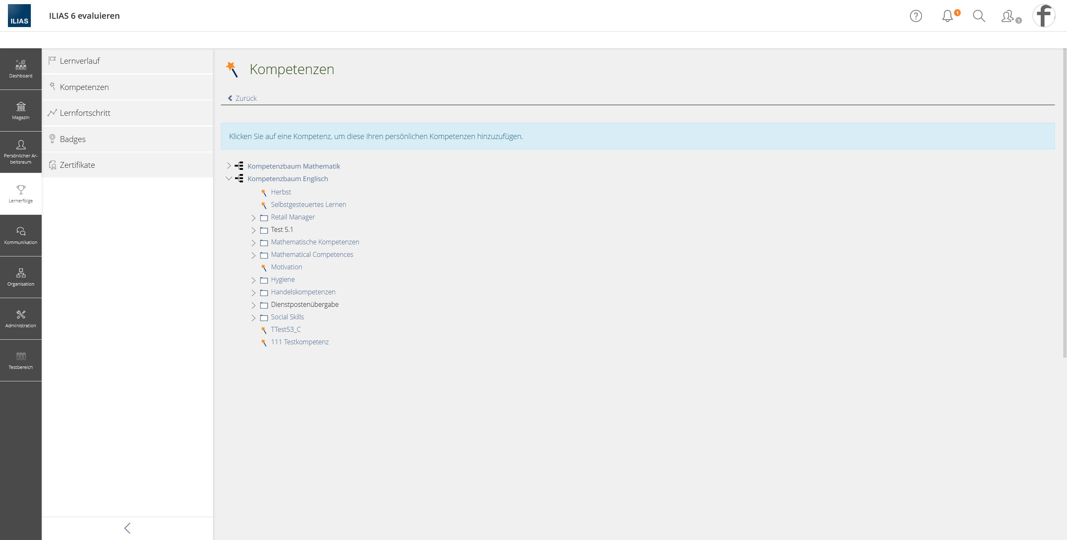Open the Magazin sidebar item
The height and width of the screenshot is (540, 1067).
pyautogui.click(x=21, y=111)
